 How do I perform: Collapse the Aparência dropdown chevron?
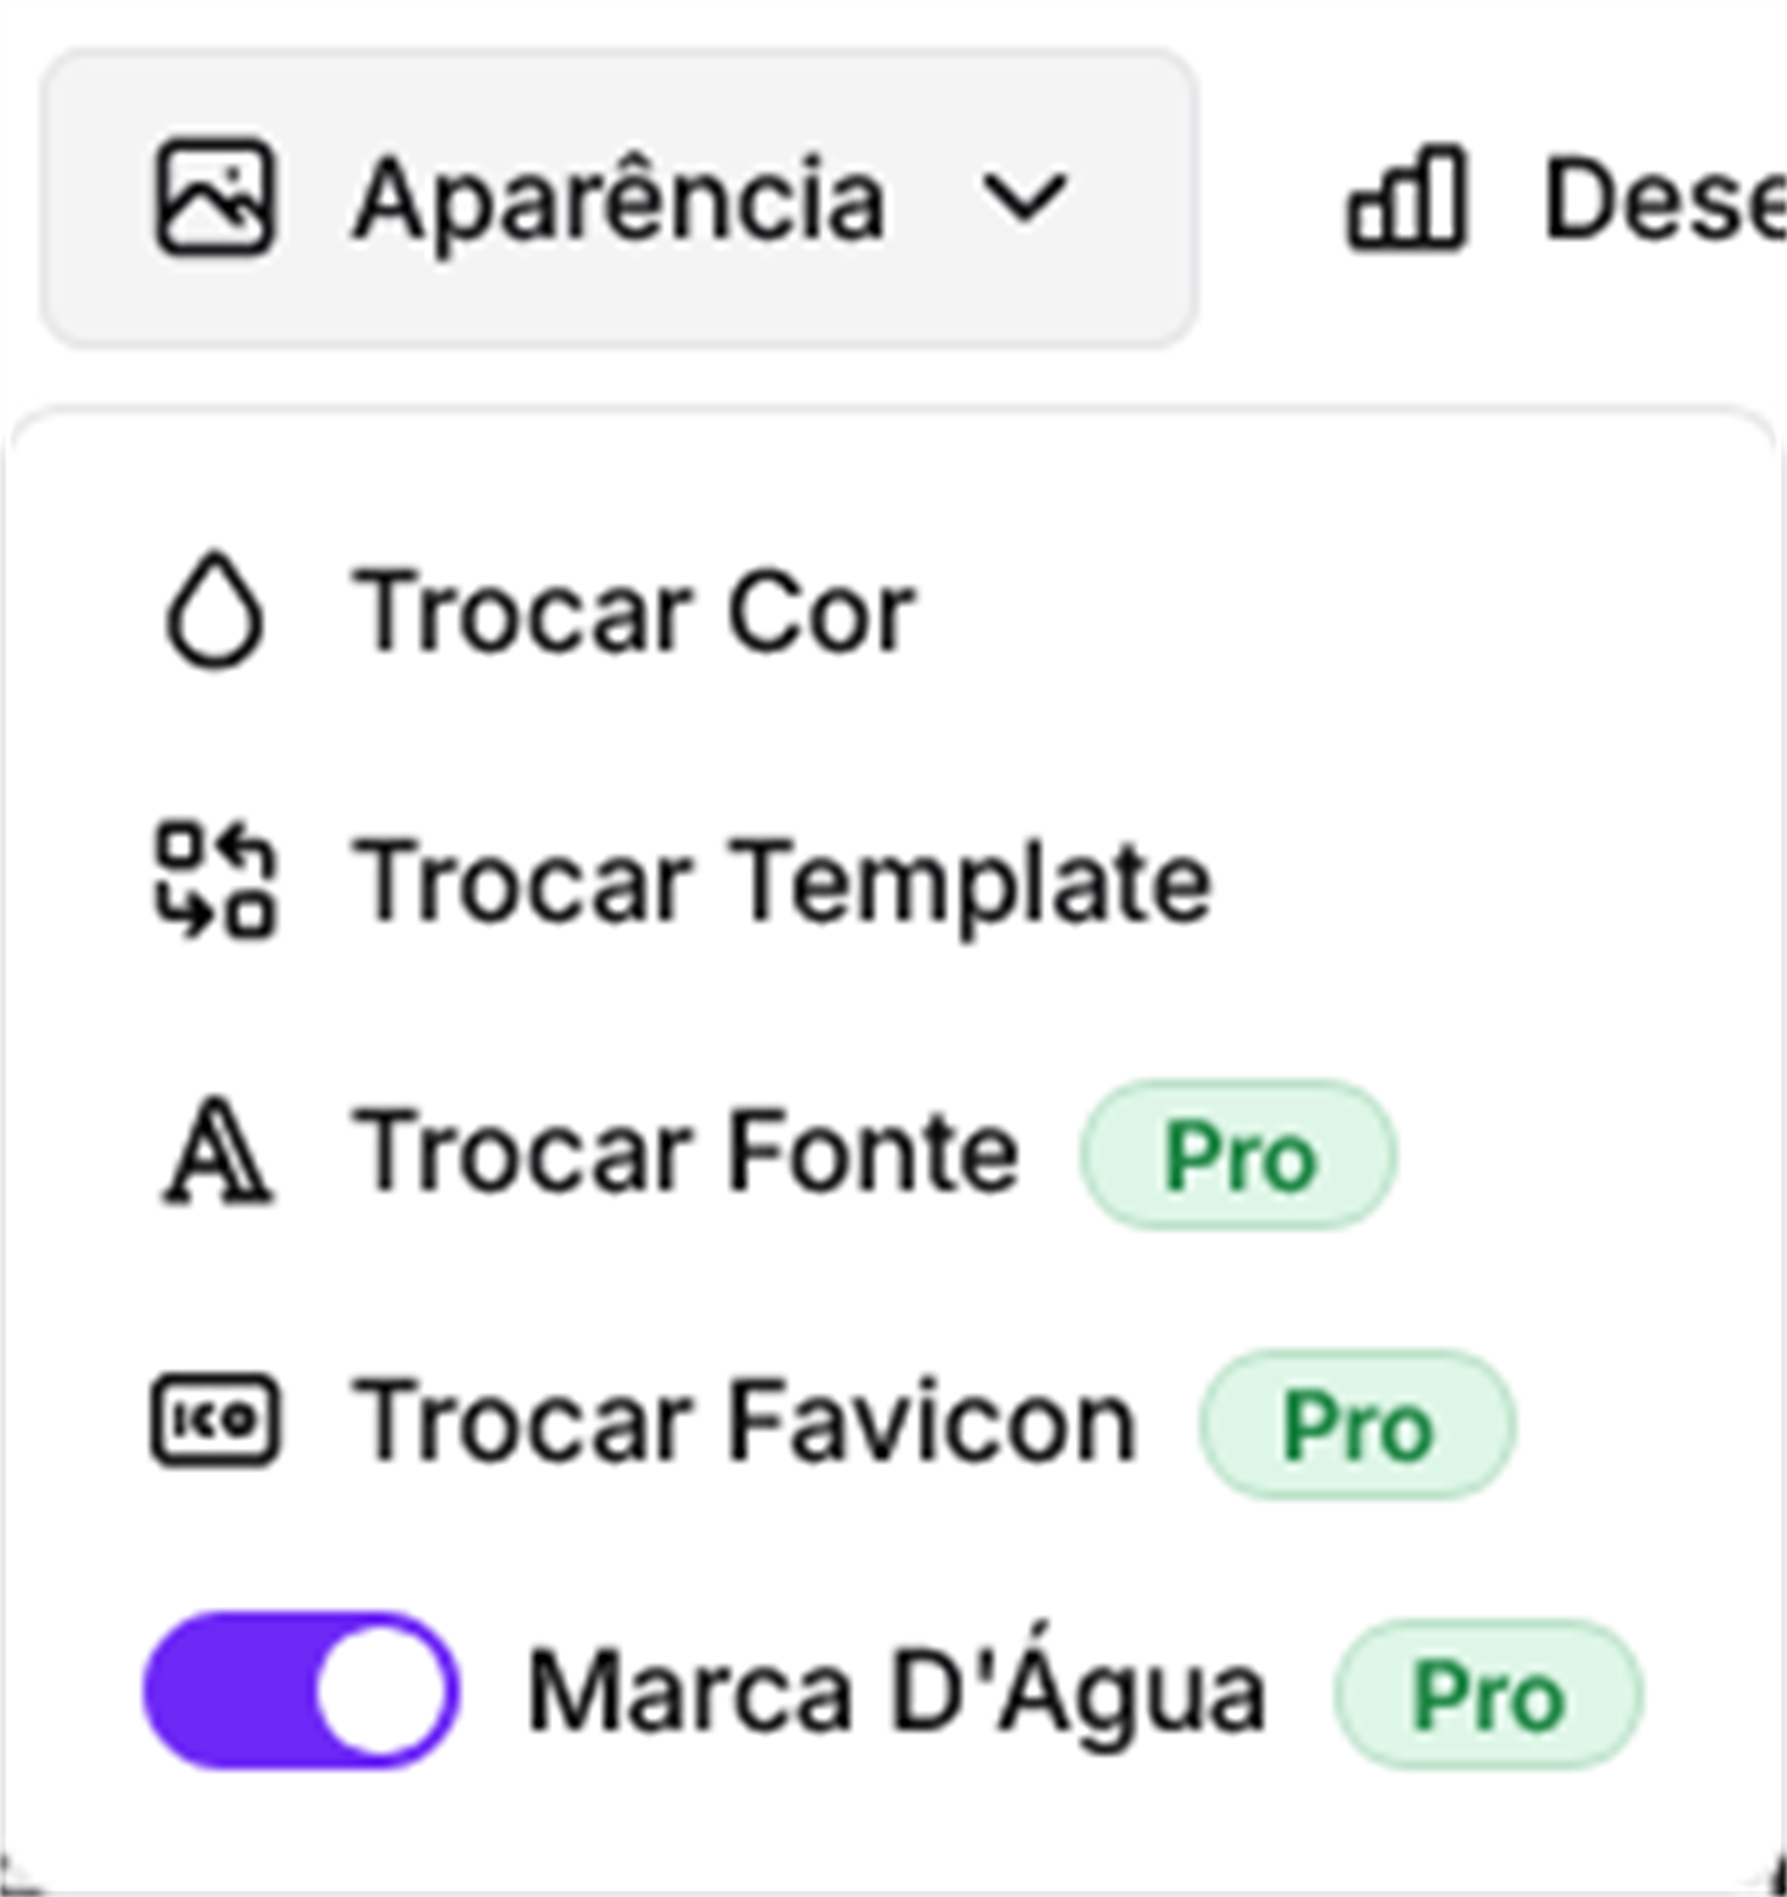click(x=1025, y=198)
